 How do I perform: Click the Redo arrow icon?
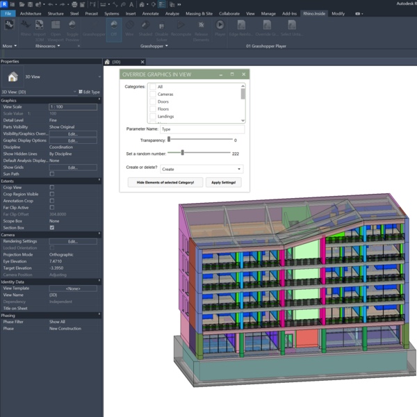point(63,4)
